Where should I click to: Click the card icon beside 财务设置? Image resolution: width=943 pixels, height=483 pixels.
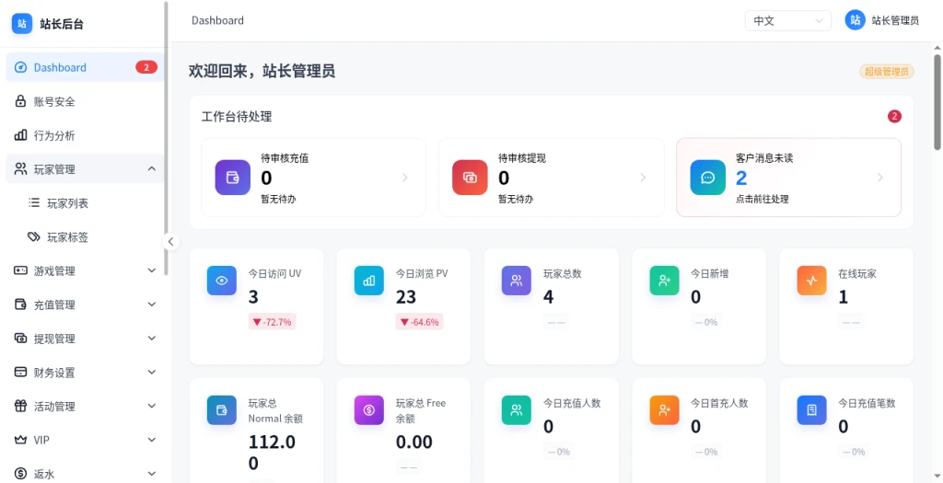pos(20,372)
